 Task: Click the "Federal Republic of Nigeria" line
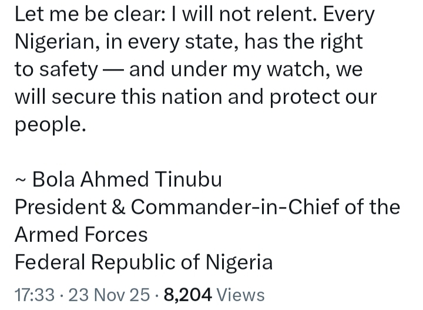[x=143, y=262]
